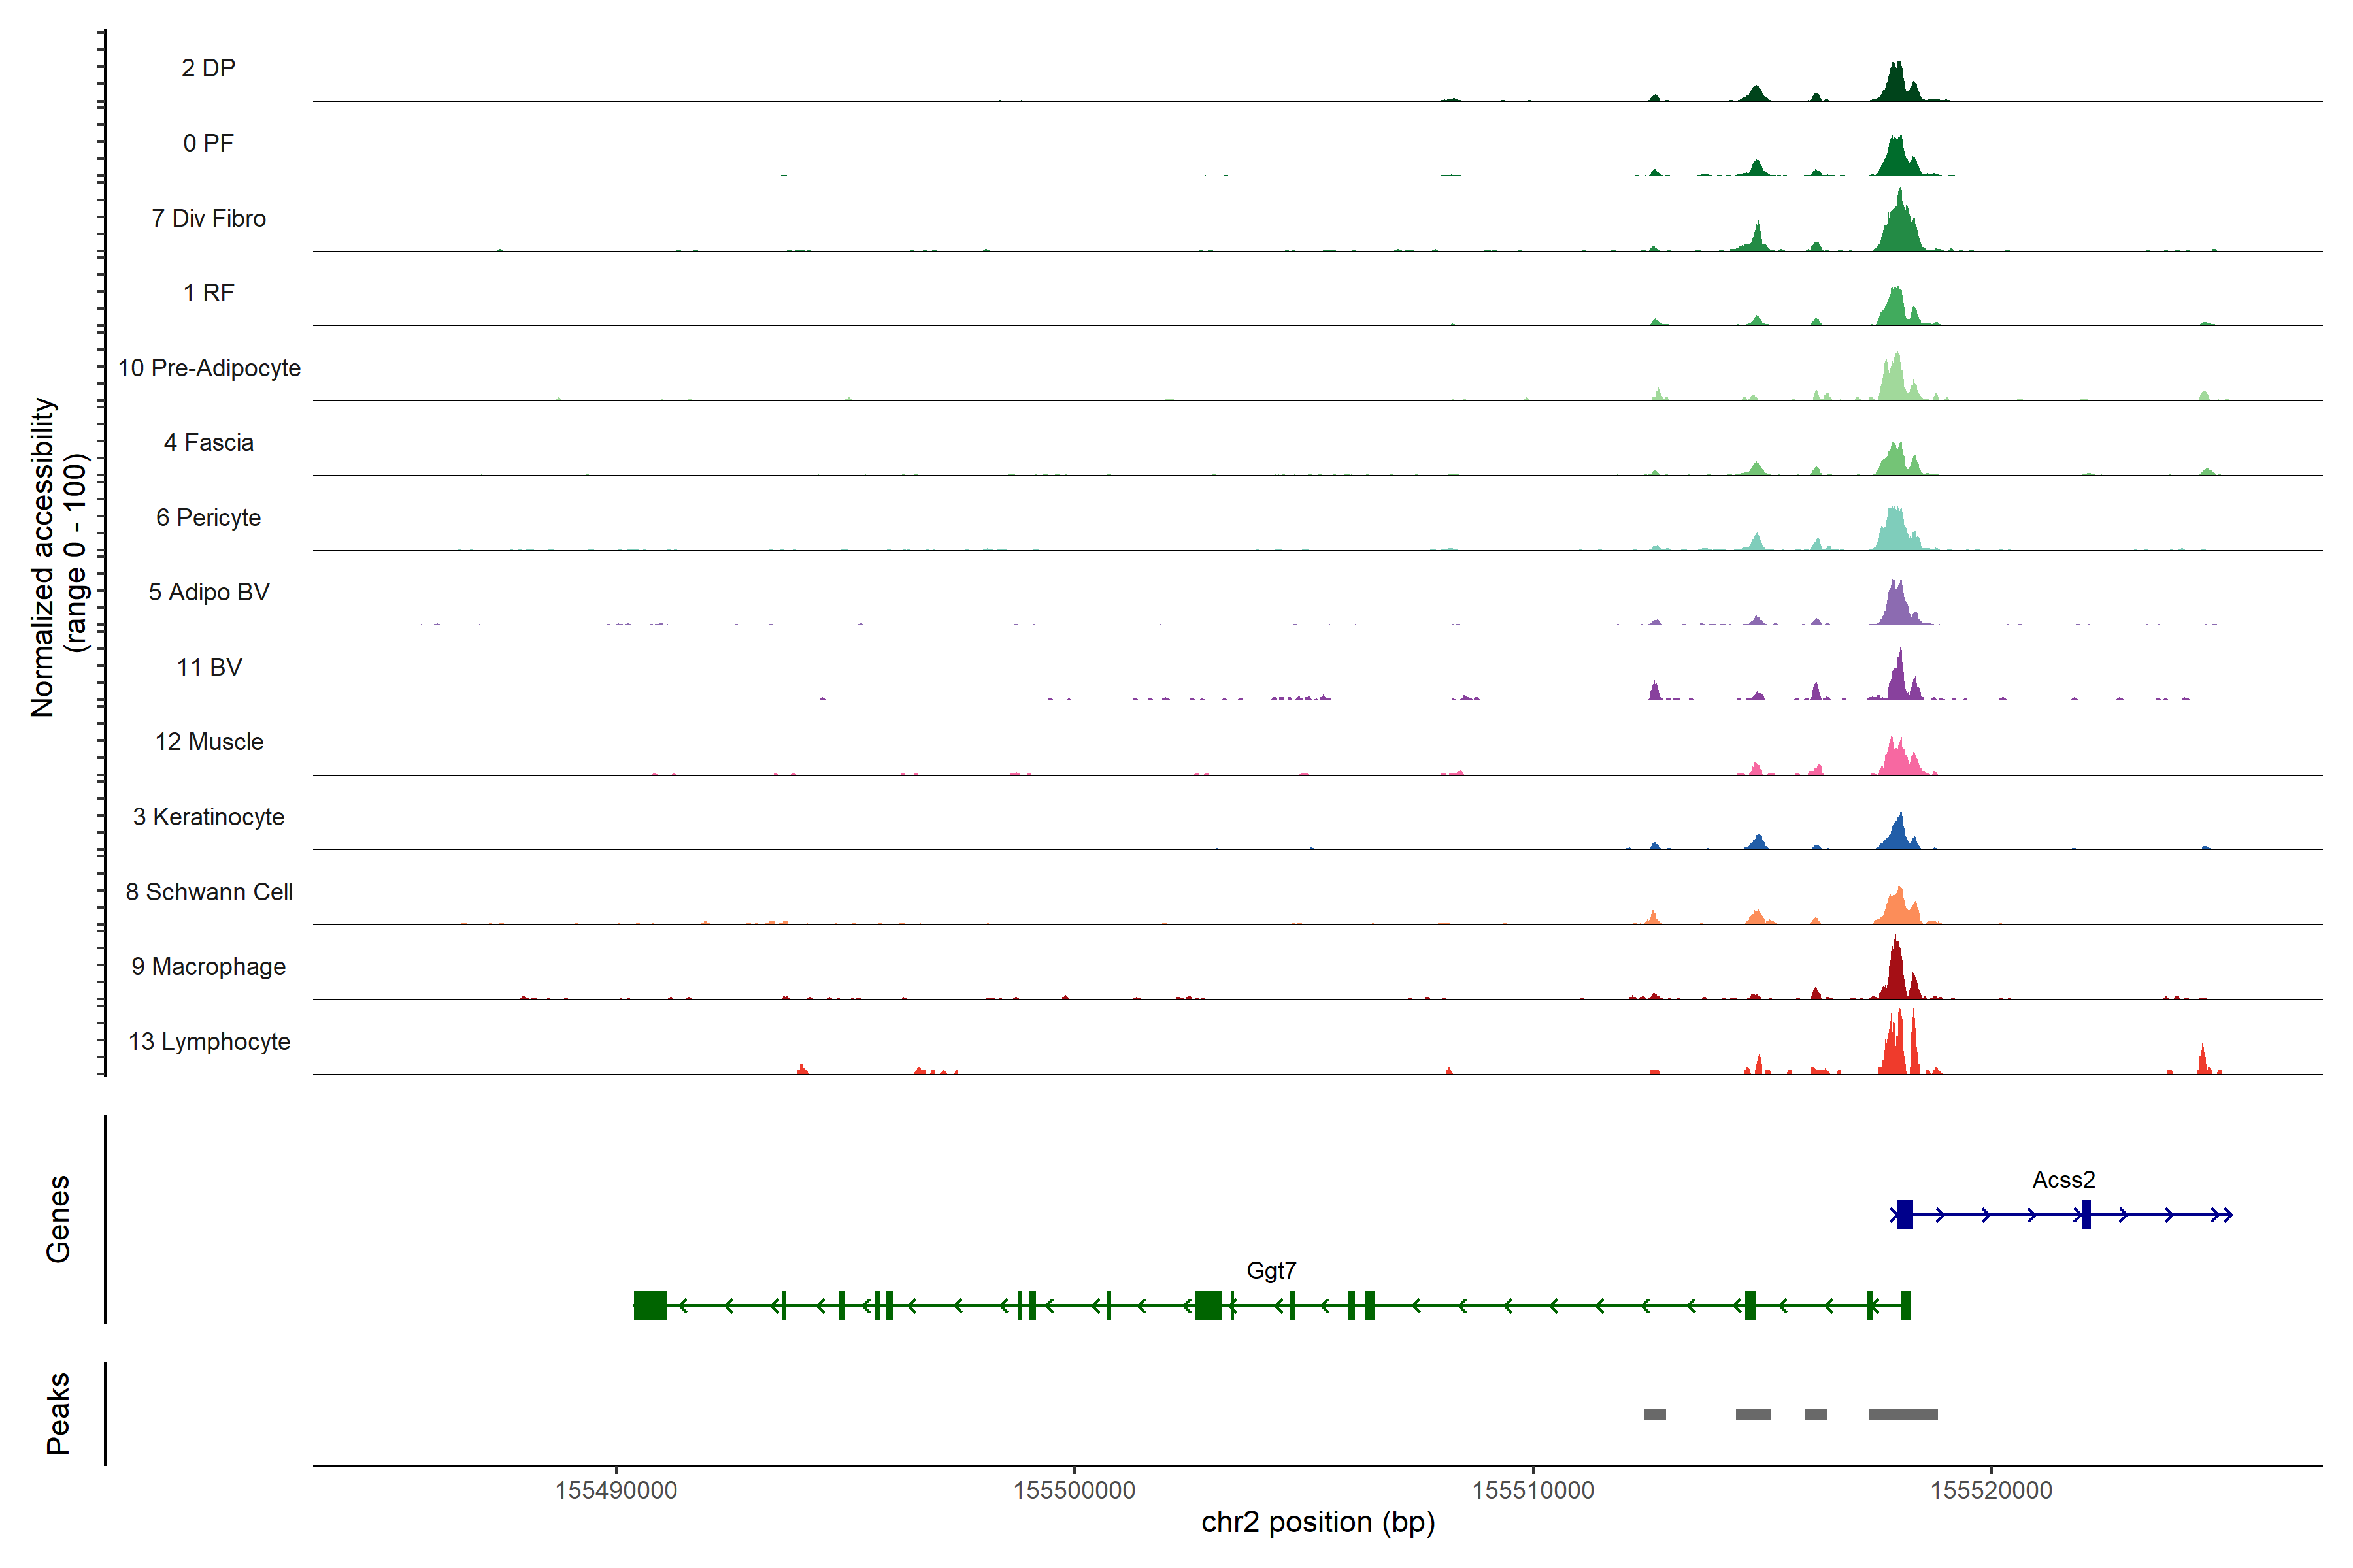
Task: Click the 10 Pre-Adipocyte track label
Action: (x=209, y=368)
